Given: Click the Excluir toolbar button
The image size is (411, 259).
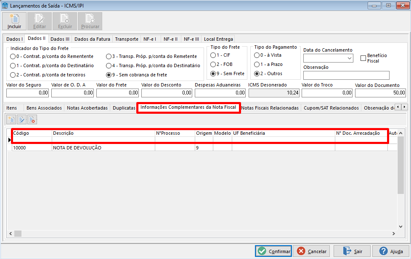Looking at the screenshot, I should [65, 21].
